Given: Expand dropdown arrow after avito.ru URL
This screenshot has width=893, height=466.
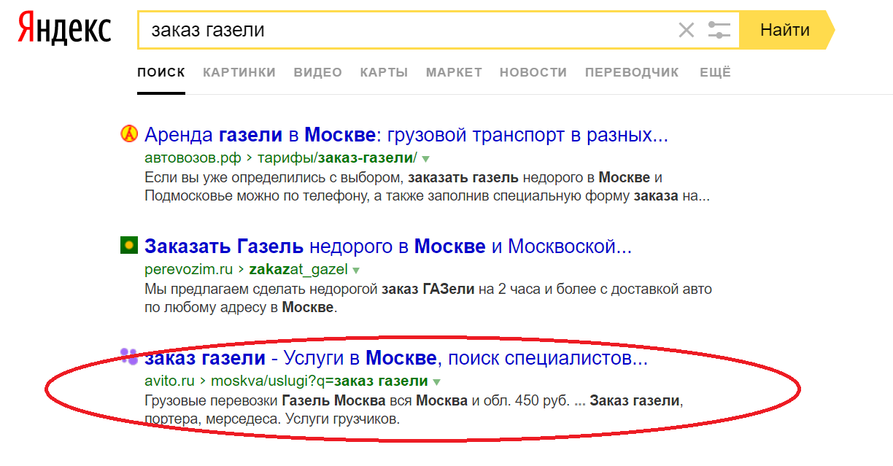Looking at the screenshot, I should (x=436, y=381).
